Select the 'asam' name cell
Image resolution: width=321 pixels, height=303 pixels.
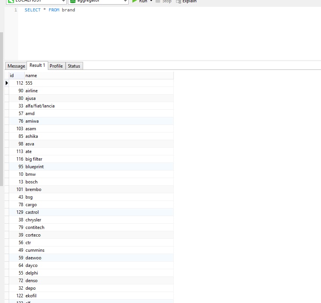click(99, 129)
